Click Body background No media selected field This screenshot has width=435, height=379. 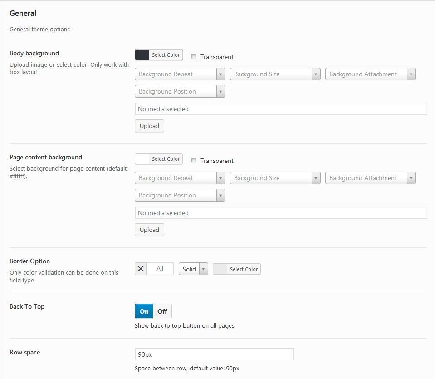[x=281, y=109]
